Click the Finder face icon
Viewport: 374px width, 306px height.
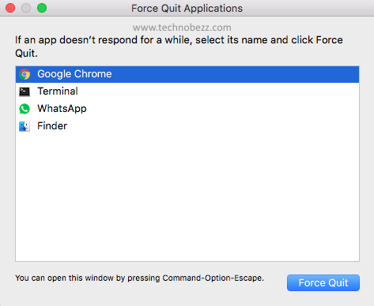[25, 126]
